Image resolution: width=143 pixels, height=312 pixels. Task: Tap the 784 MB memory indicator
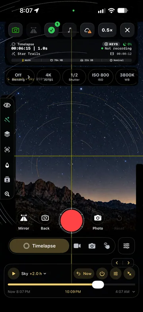(56, 60)
